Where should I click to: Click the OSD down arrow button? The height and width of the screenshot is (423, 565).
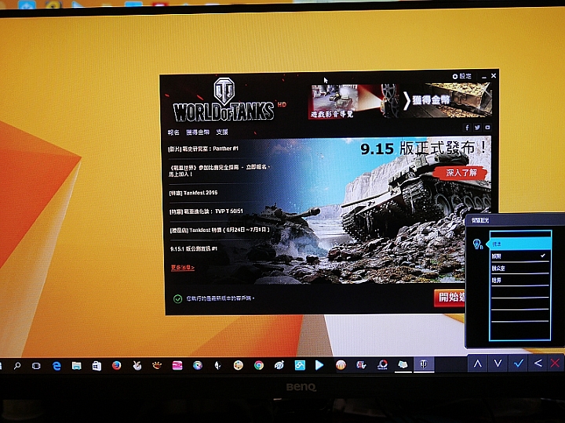point(498,363)
